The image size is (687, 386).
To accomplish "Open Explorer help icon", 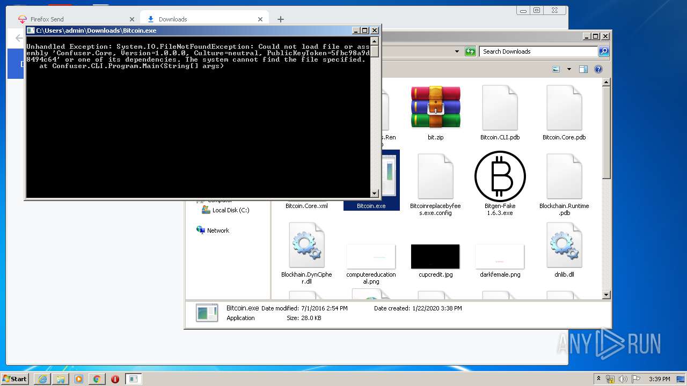I will (598, 69).
